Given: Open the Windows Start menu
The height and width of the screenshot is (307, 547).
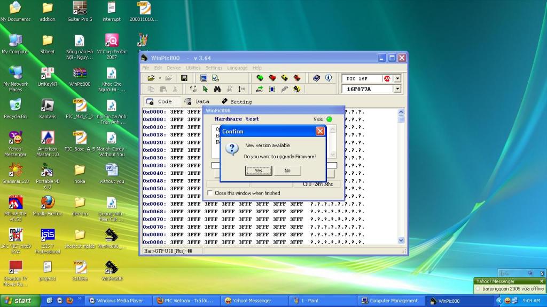Looking at the screenshot, I should [x=17, y=301].
